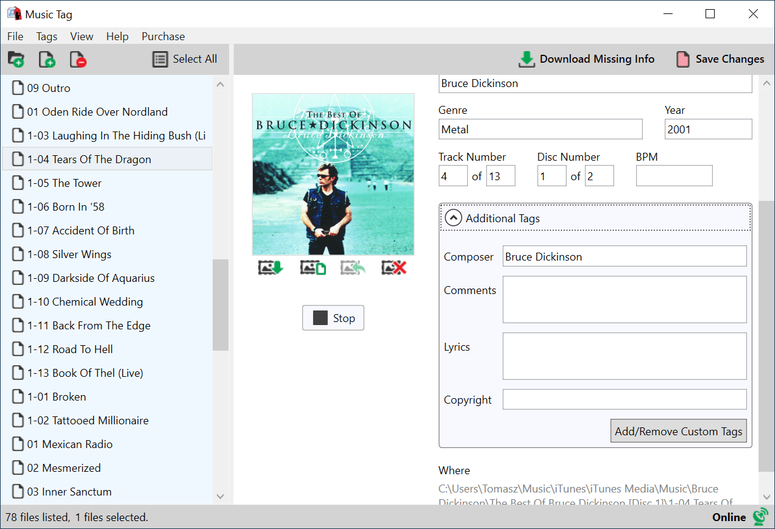This screenshot has height=529, width=775.
Task: Open the Help menu
Action: (118, 37)
